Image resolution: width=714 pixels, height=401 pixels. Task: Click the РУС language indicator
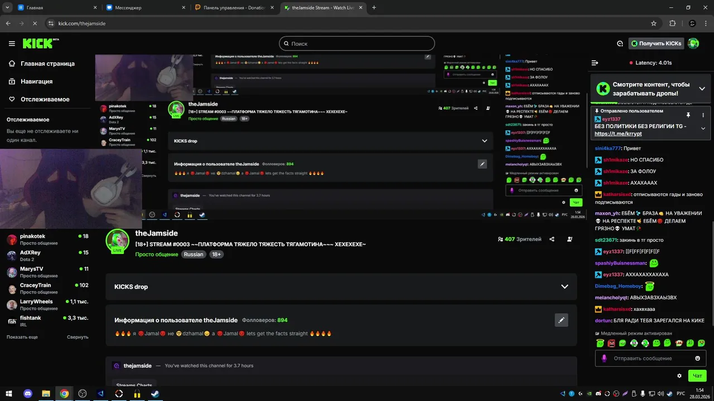coord(681,393)
